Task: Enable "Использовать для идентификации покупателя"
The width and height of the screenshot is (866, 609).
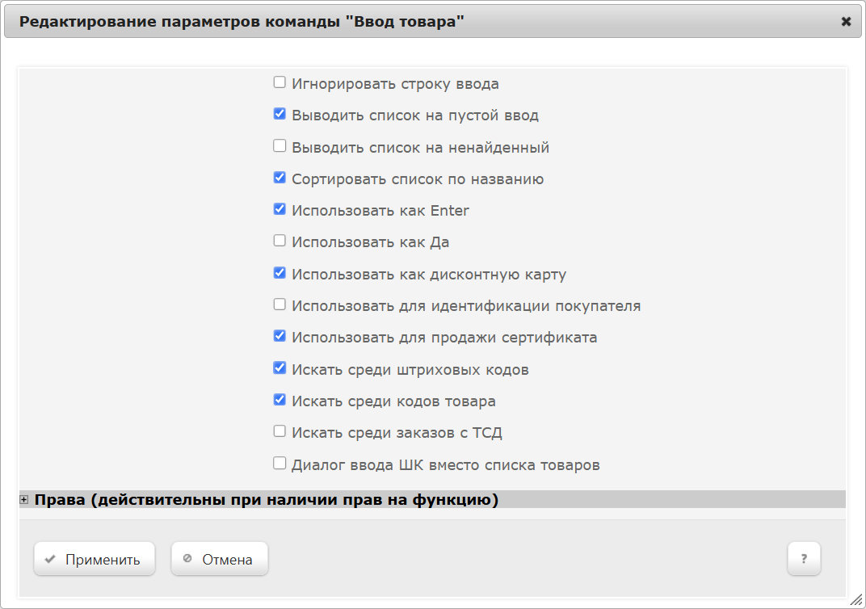Action: tap(280, 304)
